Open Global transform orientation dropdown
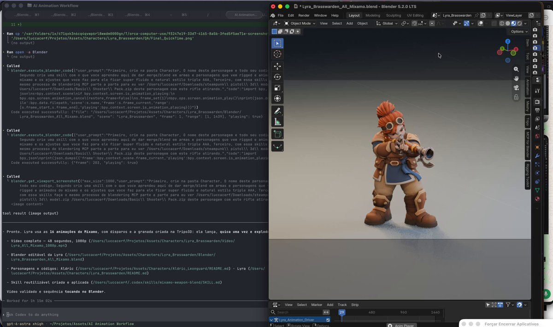Image resolution: width=553 pixels, height=327 pixels. pos(387,23)
